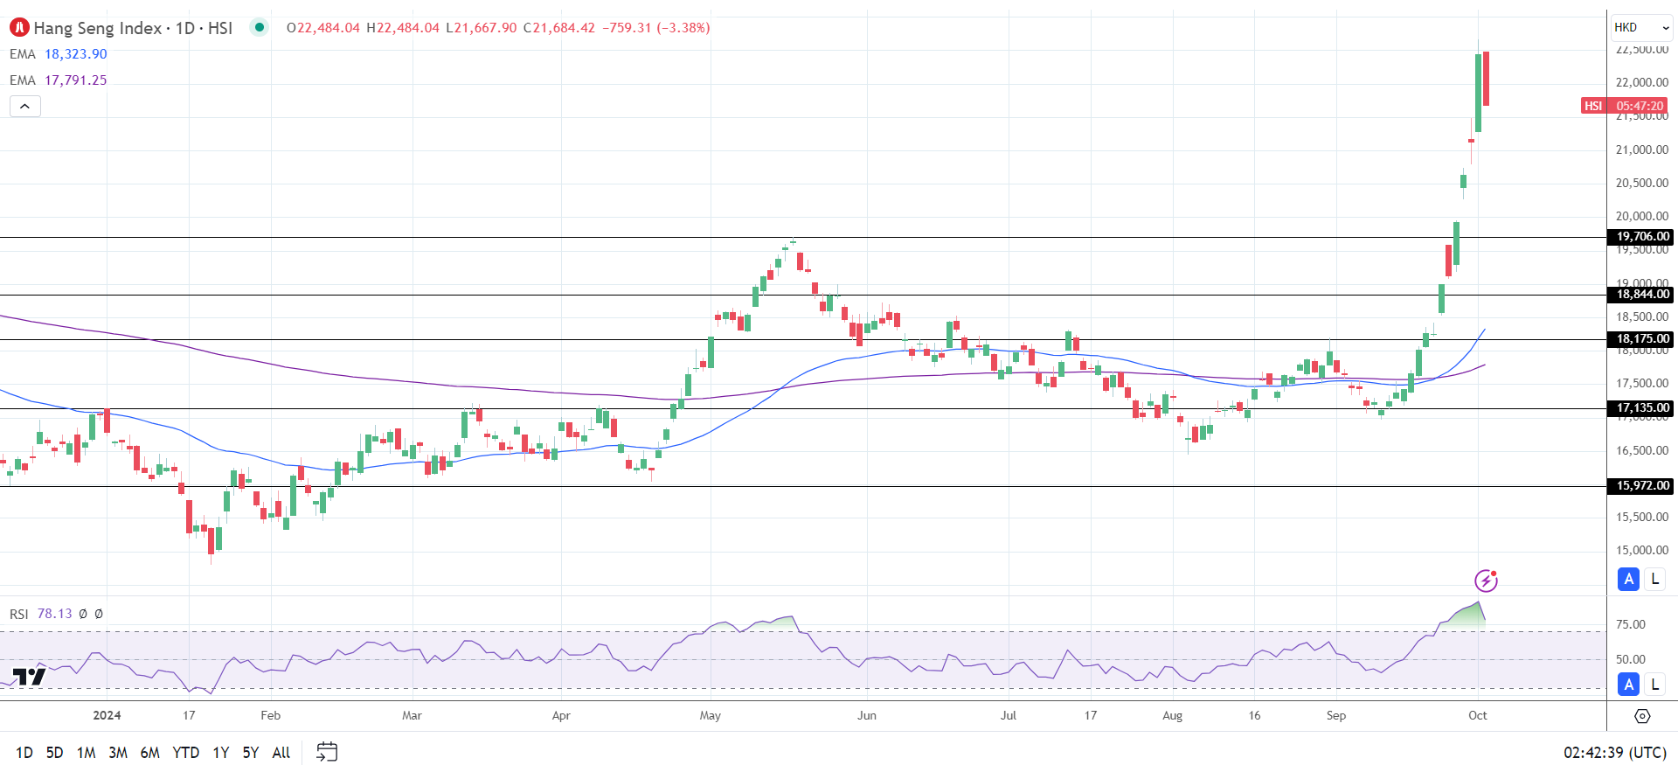Screen dimensions: 1678x772
Task: Open the HKD currency dropdown
Action: click(x=1641, y=28)
